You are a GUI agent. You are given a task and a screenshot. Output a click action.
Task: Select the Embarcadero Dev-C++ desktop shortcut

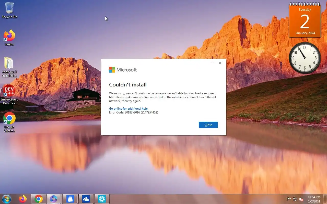9,95
